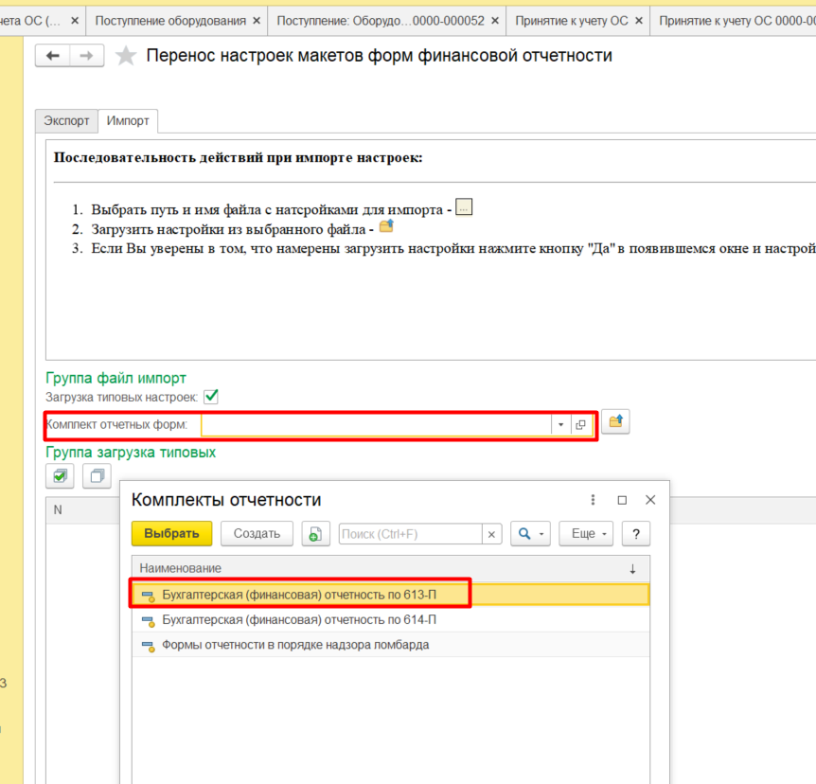This screenshot has height=784, width=816.
Task: Click open icon in Комплект отчетных форм field
Action: (x=581, y=425)
